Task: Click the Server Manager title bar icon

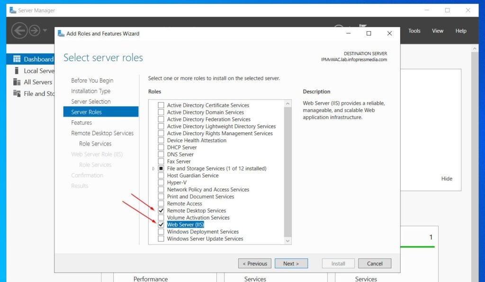Action: pos(13,10)
